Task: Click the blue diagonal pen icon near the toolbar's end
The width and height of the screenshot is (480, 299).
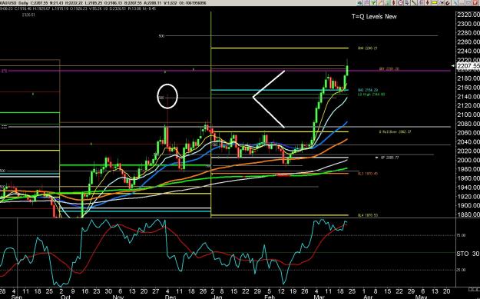Action: [455, 3]
